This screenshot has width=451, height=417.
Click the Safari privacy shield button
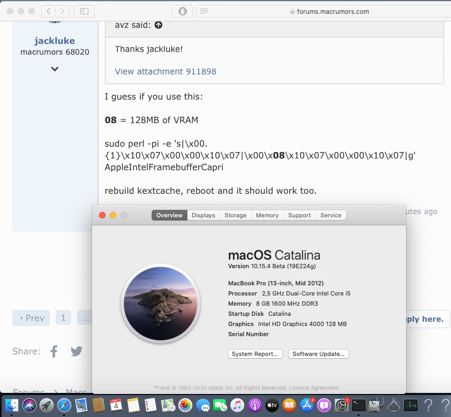(x=182, y=11)
